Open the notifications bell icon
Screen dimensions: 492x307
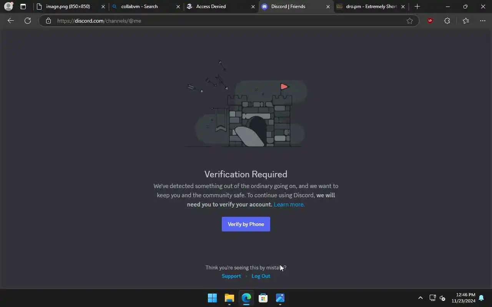coord(481,298)
